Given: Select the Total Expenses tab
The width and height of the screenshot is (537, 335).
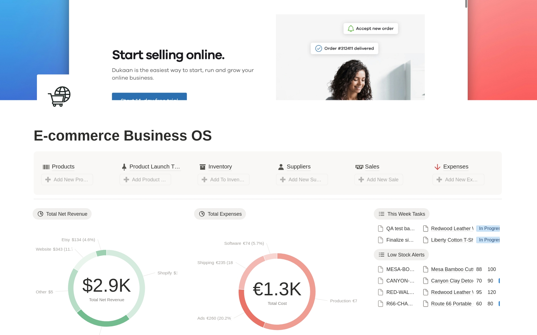Looking at the screenshot, I should [220, 214].
